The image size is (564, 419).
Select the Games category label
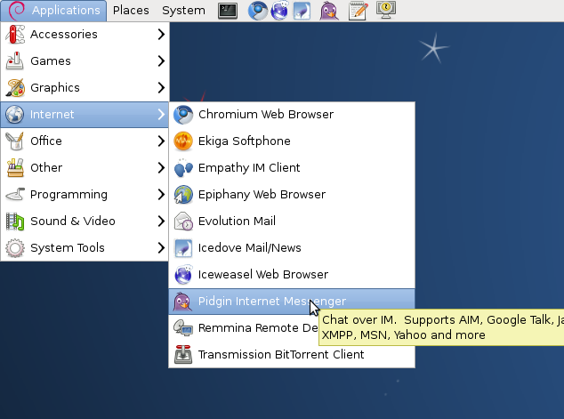pos(51,60)
